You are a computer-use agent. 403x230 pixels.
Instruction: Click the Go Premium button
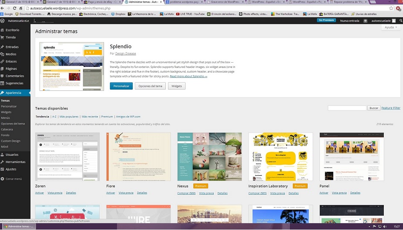[326, 20]
